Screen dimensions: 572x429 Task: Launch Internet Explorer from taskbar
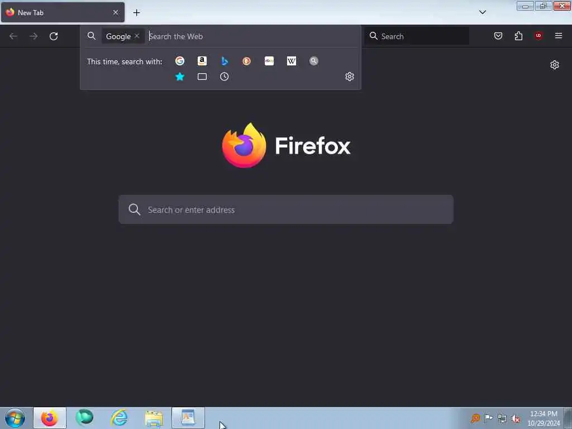pyautogui.click(x=120, y=418)
